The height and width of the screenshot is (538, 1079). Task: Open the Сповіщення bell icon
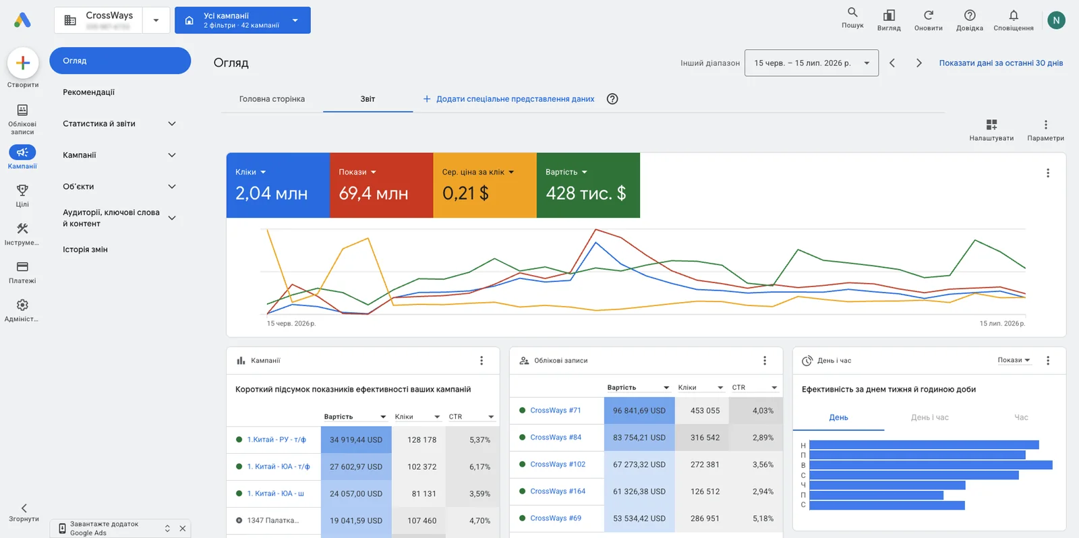pyautogui.click(x=1014, y=15)
